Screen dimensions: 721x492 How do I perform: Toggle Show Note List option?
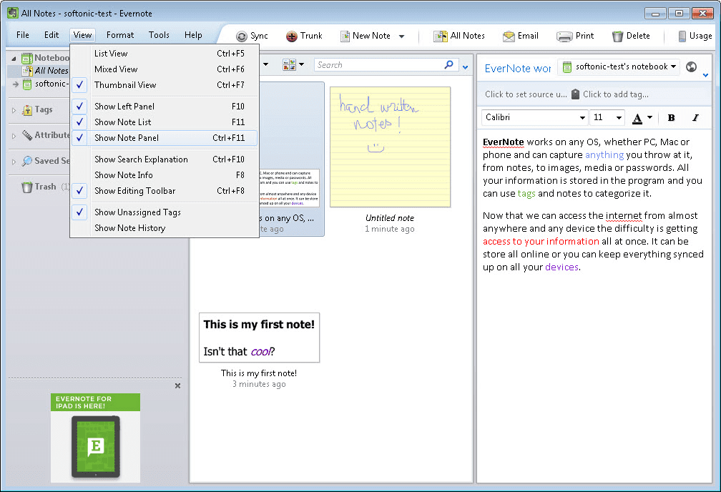coord(165,122)
